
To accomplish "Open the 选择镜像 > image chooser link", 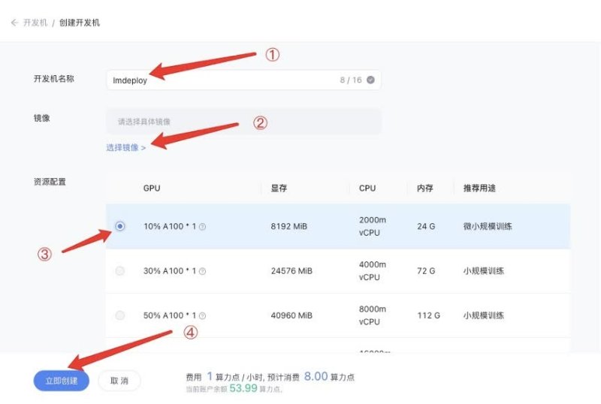I will (125, 148).
